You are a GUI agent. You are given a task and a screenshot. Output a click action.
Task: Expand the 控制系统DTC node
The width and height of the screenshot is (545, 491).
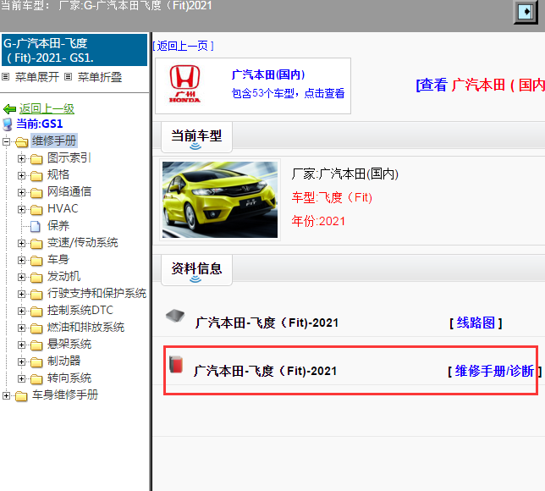pyautogui.click(x=21, y=311)
